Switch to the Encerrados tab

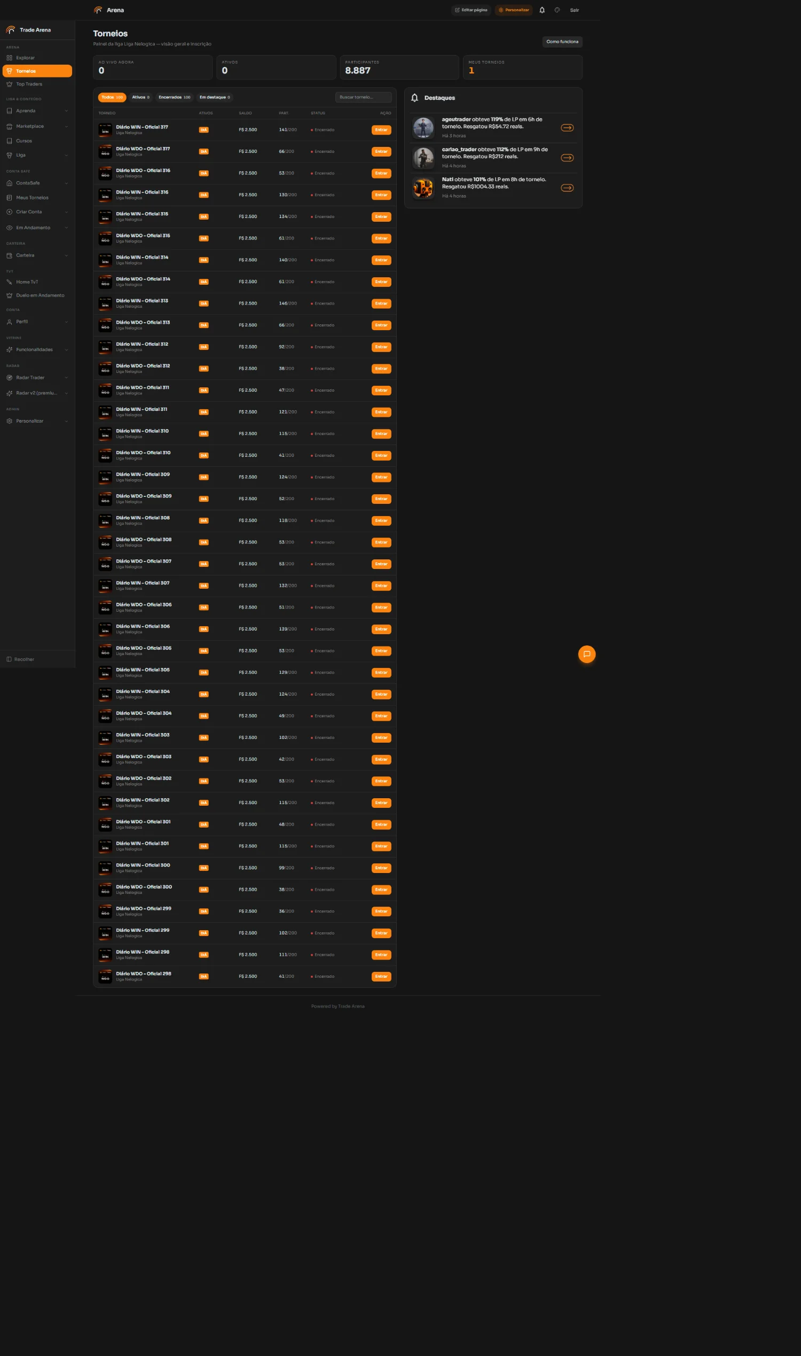pyautogui.click(x=174, y=97)
